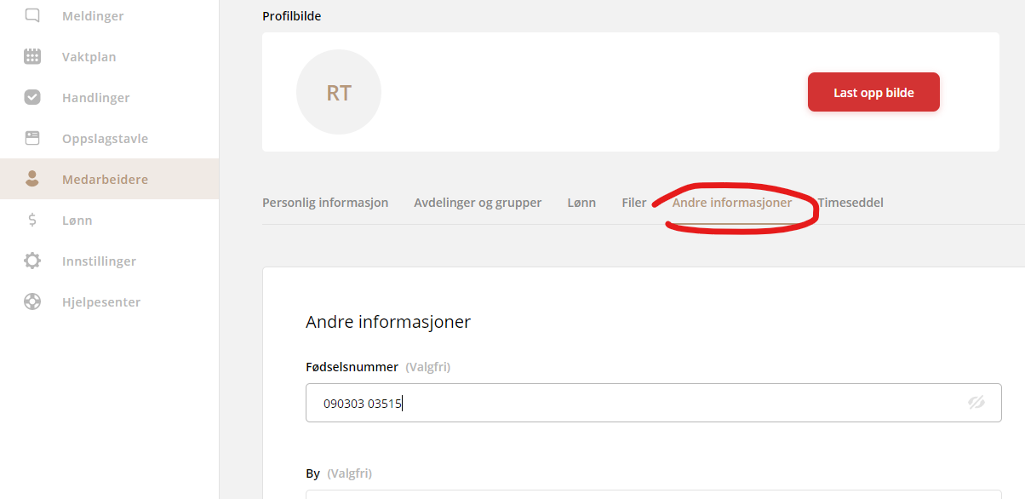Viewport: 1025px width, 499px height.
Task: Click the RT profile avatar
Action: click(339, 92)
